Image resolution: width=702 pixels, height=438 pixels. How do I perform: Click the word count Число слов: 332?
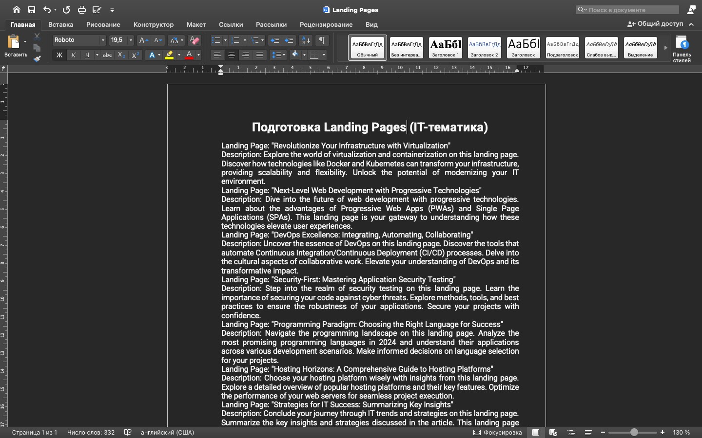coord(91,432)
